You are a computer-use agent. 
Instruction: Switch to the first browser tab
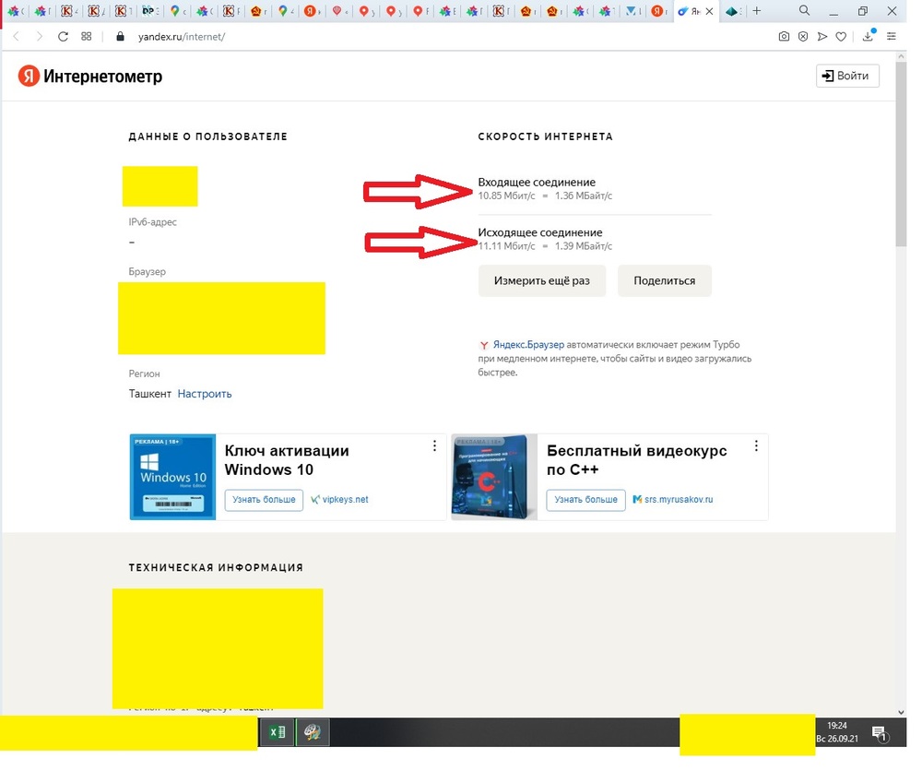(x=15, y=11)
